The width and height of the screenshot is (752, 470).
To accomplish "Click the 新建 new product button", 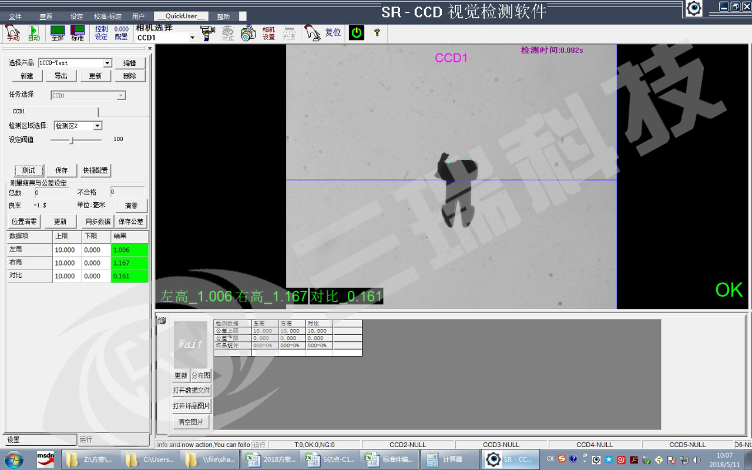I will (x=27, y=76).
